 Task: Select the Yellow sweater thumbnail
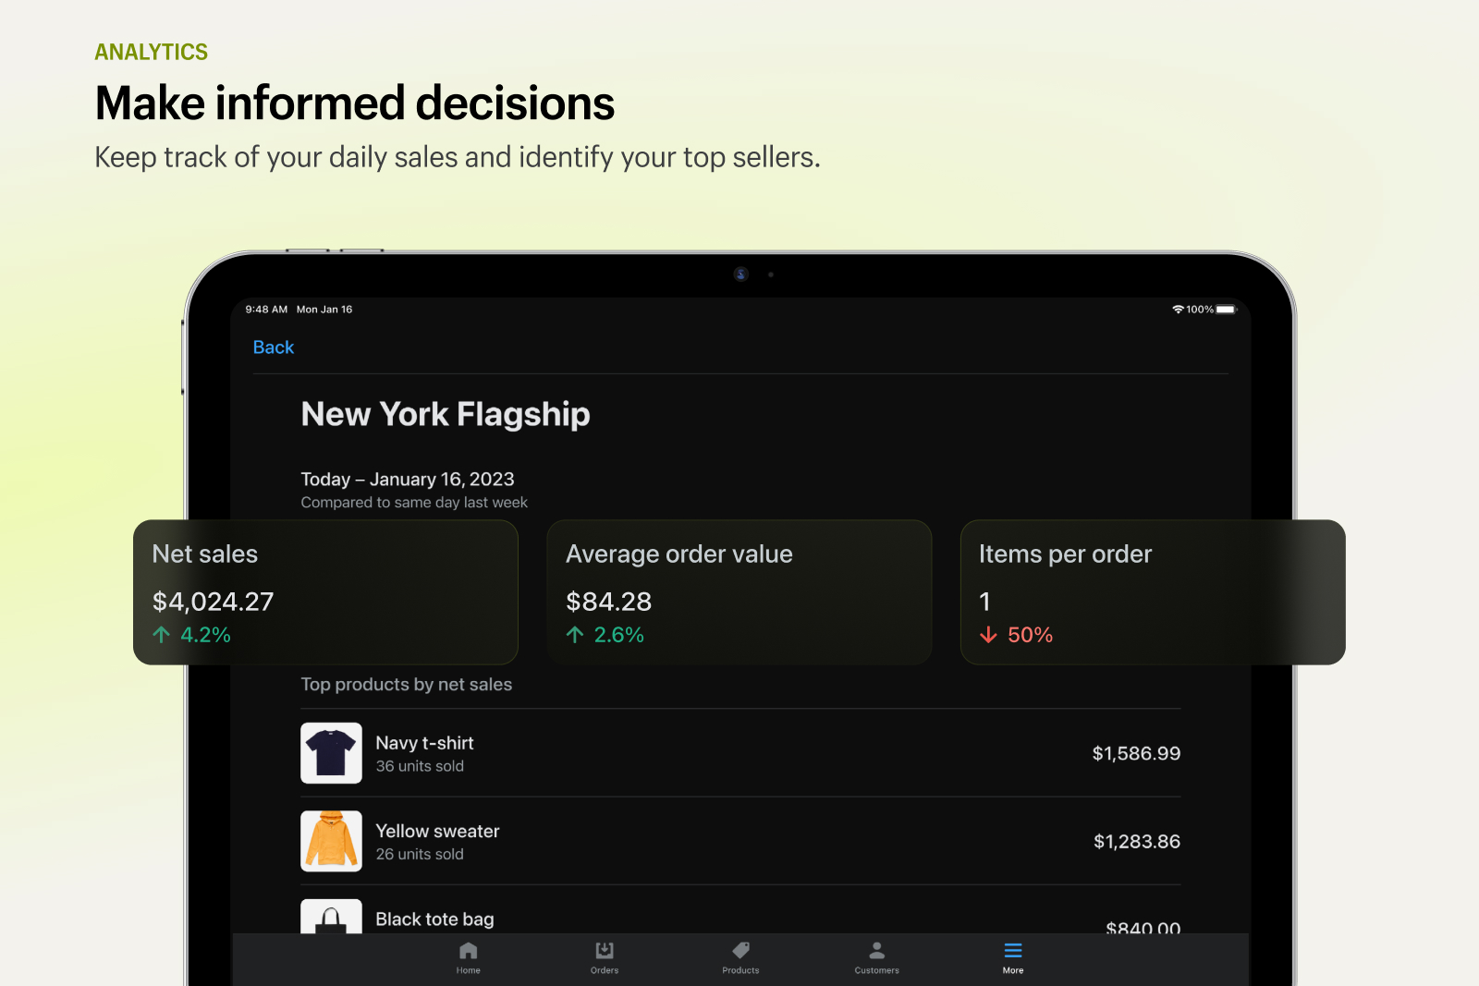[331, 841]
